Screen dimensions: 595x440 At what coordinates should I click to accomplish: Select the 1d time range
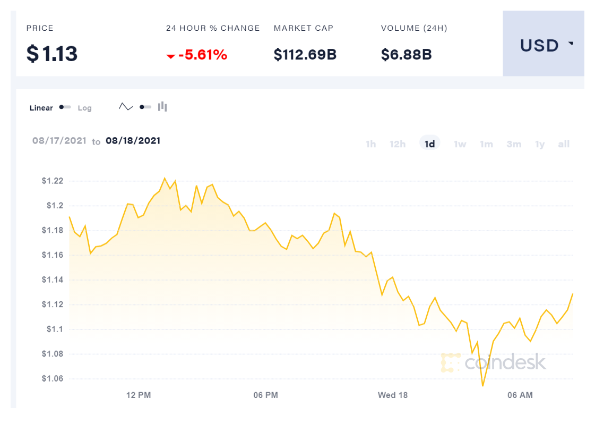[430, 144]
